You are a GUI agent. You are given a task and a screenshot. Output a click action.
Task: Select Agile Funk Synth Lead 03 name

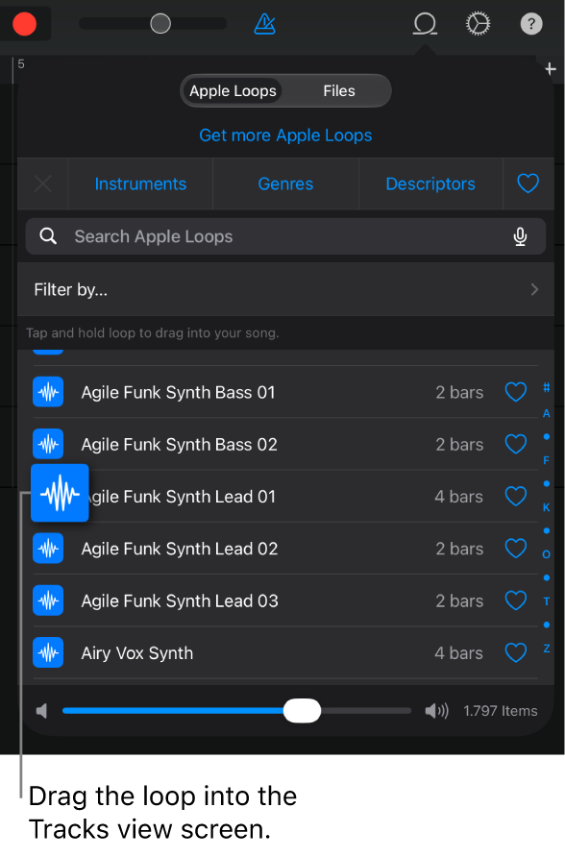(180, 601)
